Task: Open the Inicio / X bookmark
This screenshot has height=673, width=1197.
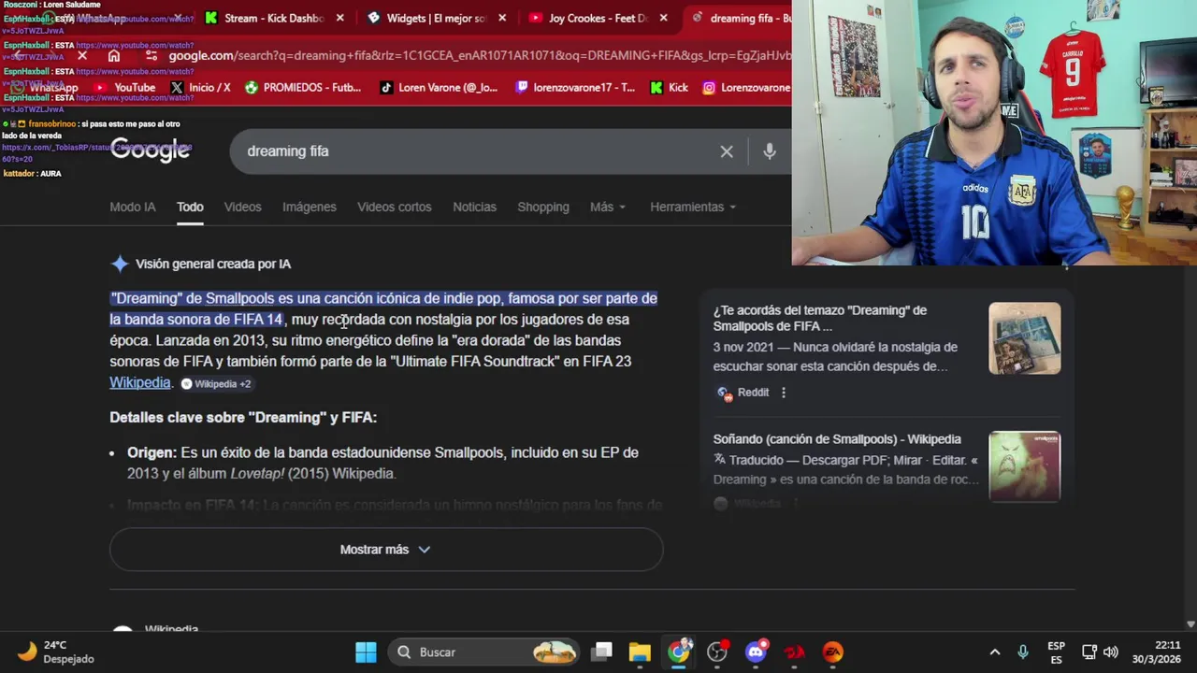Action: coord(200,87)
